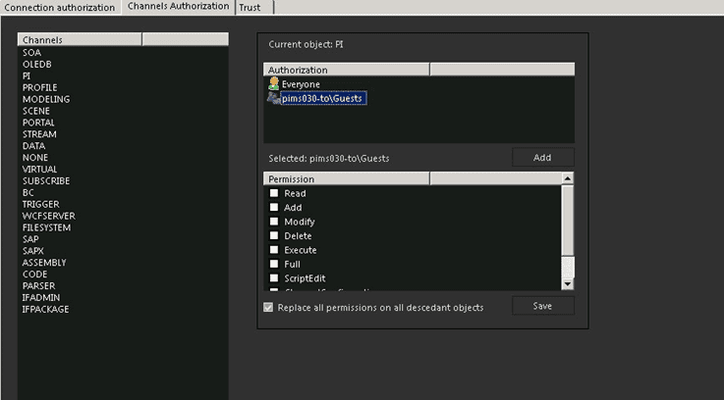
Task: Click permission list scroll up arrow
Action: point(568,178)
